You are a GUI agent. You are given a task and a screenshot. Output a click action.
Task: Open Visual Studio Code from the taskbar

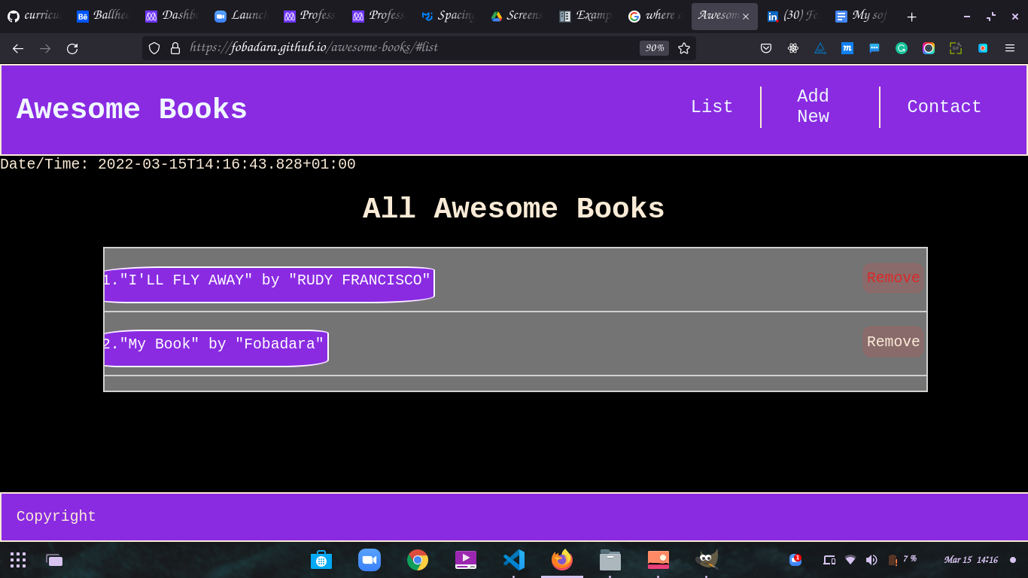pyautogui.click(x=514, y=560)
